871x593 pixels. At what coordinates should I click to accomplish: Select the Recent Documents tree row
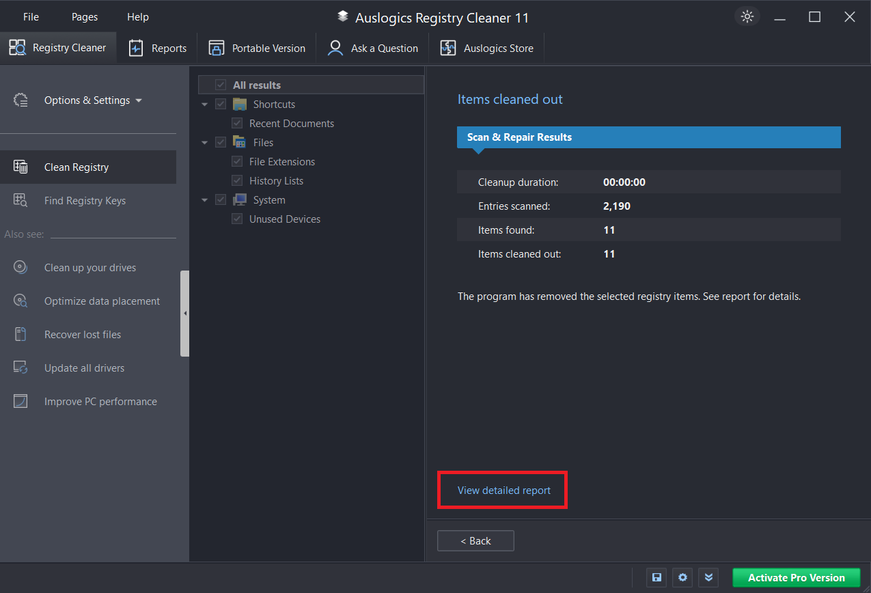pyautogui.click(x=292, y=124)
